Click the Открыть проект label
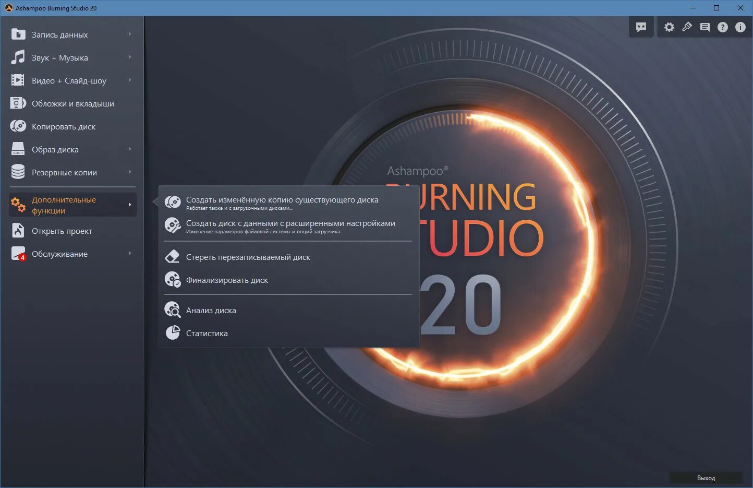 [x=62, y=231]
